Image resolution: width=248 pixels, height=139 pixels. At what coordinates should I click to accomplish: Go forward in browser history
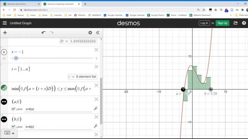coord(9,10)
